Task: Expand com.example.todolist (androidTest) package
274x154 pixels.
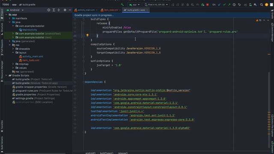Action: coord(13,33)
